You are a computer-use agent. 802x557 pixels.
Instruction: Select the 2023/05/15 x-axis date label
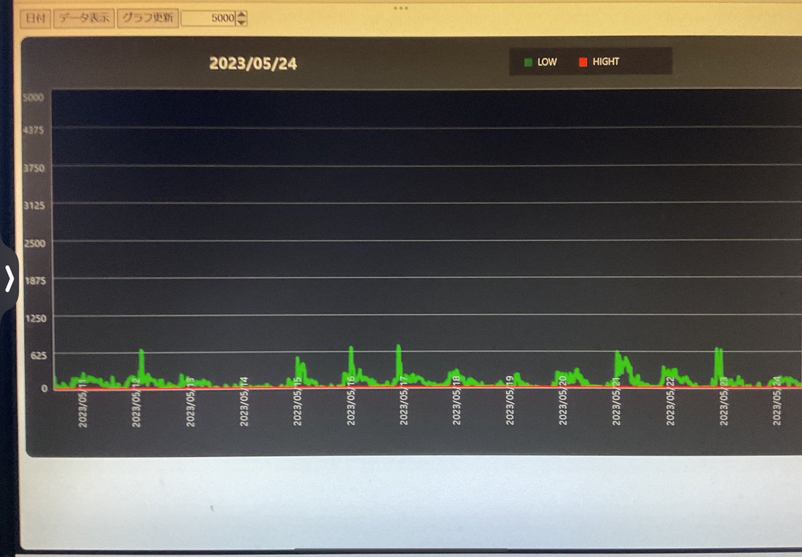[x=297, y=401]
